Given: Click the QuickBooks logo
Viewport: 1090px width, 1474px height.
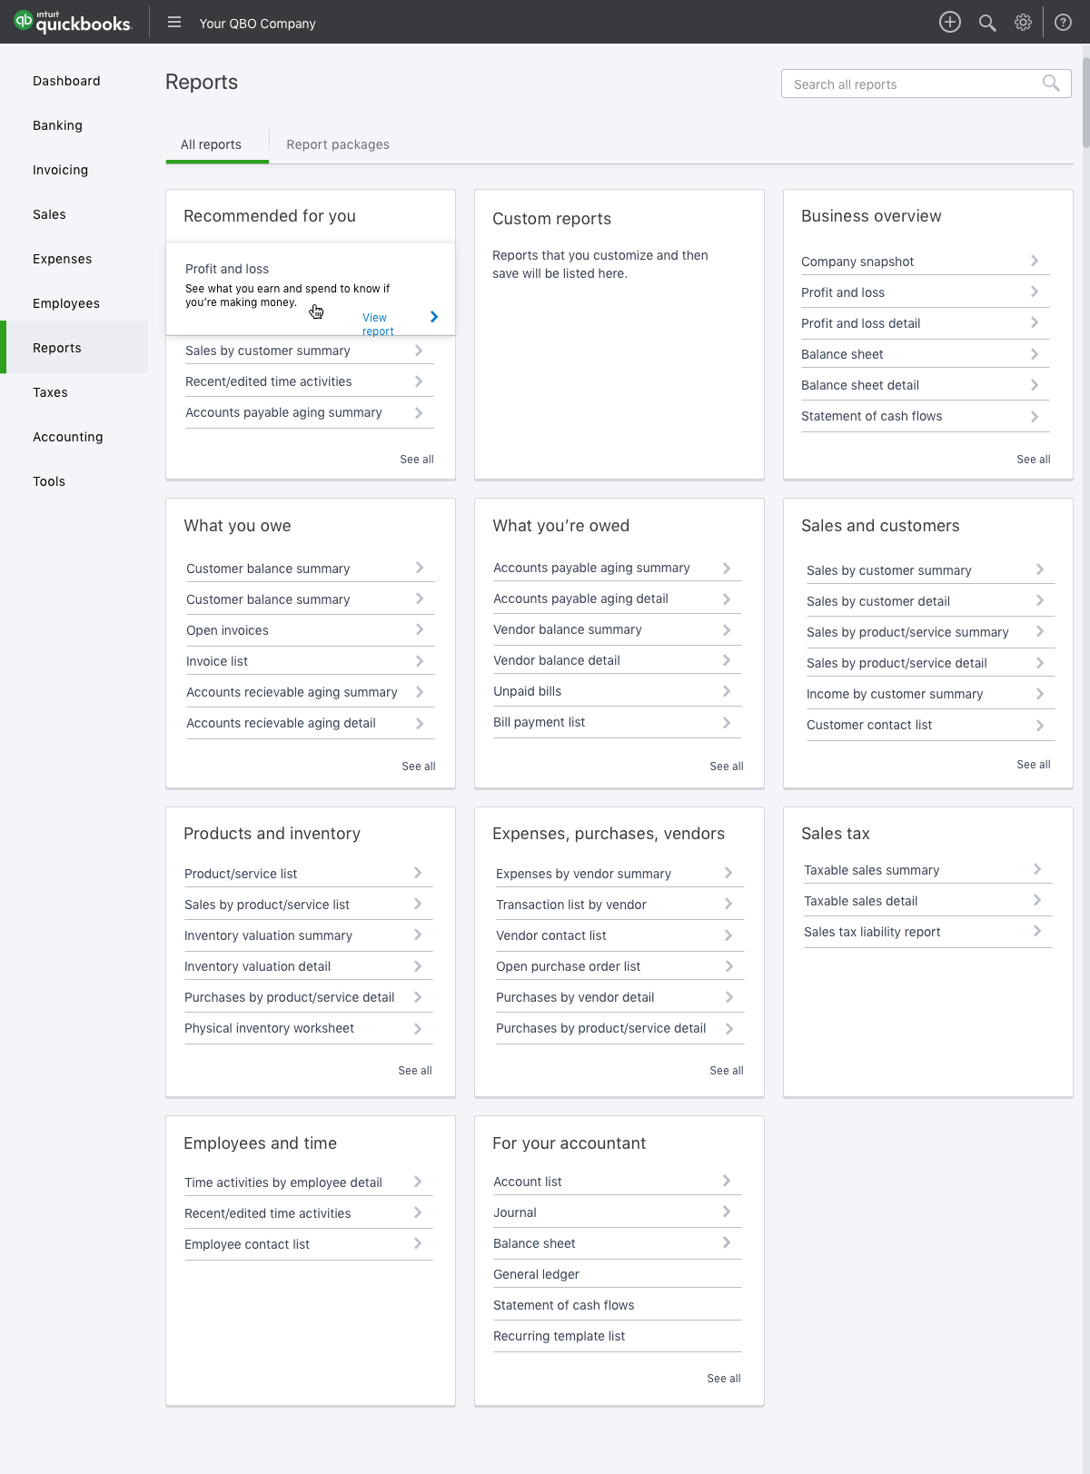Looking at the screenshot, I should pos(73,22).
